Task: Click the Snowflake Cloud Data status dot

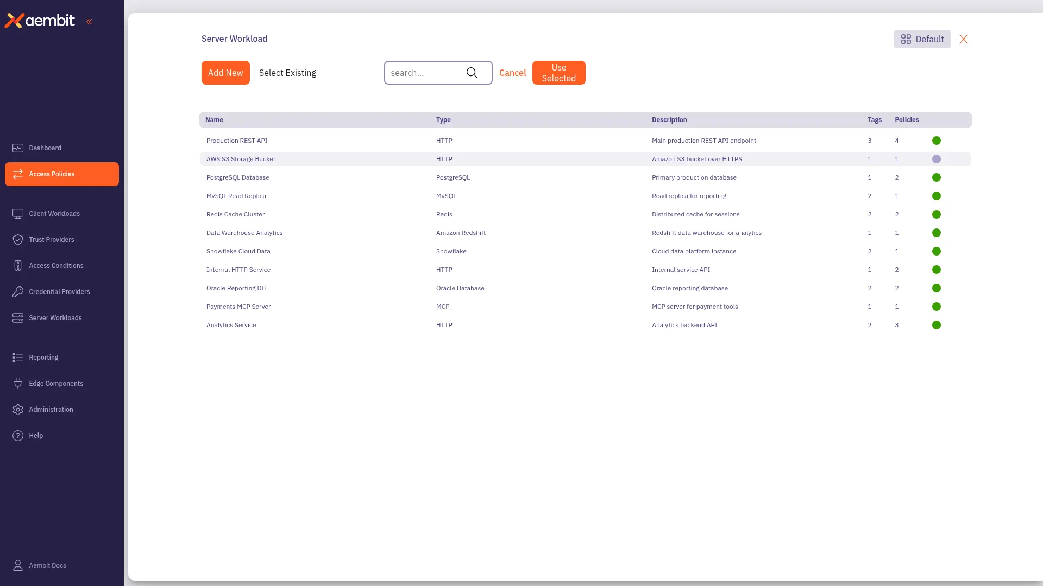Action: pyautogui.click(x=937, y=251)
